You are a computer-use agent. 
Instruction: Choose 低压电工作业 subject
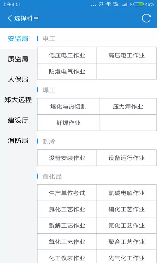pos(67,55)
